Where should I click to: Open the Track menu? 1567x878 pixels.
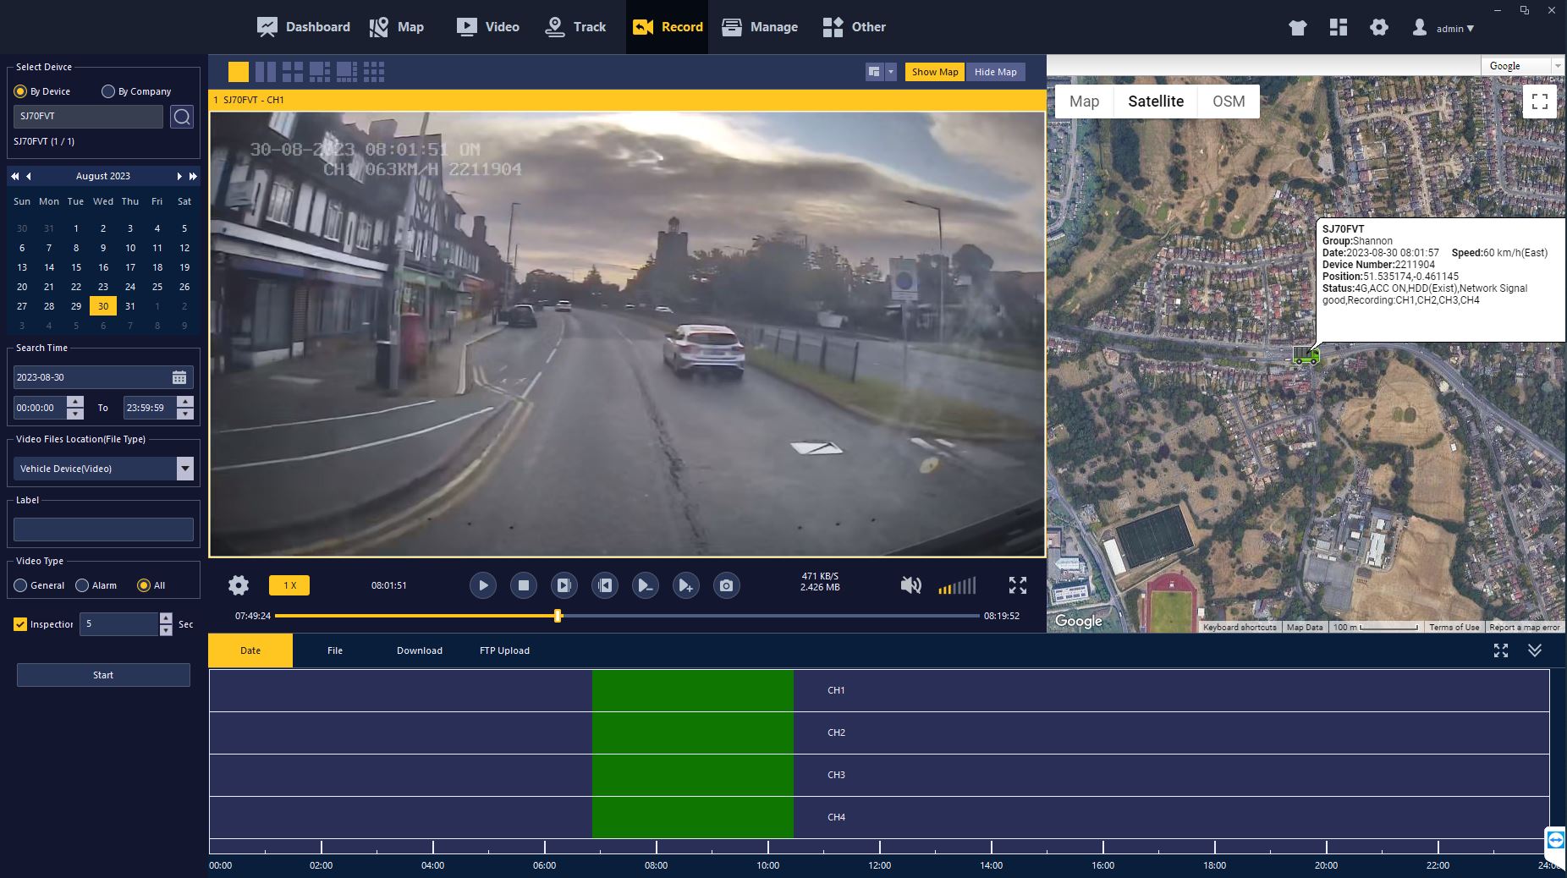(576, 27)
